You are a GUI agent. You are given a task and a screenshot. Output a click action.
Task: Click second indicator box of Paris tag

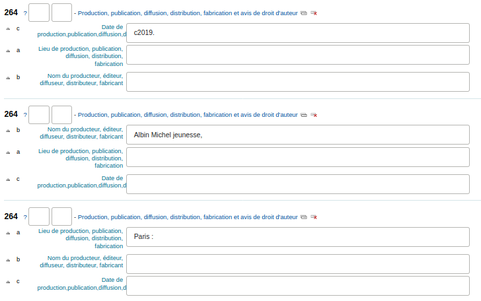click(x=61, y=217)
